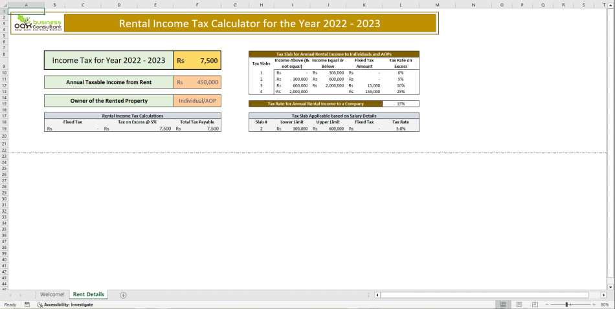Click the Select All corner of the sheet
This screenshot has width=615, height=309.
[x=3, y=5]
